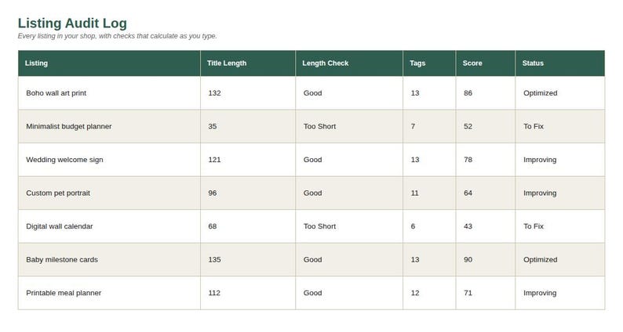Click score value 78
623x332 pixels.
(468, 160)
